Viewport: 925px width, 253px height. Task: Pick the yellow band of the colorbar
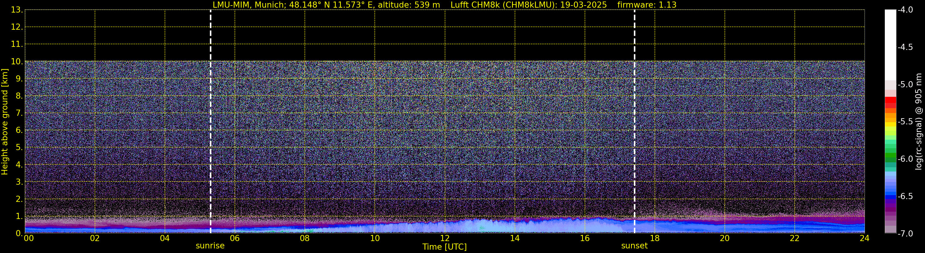(x=891, y=125)
